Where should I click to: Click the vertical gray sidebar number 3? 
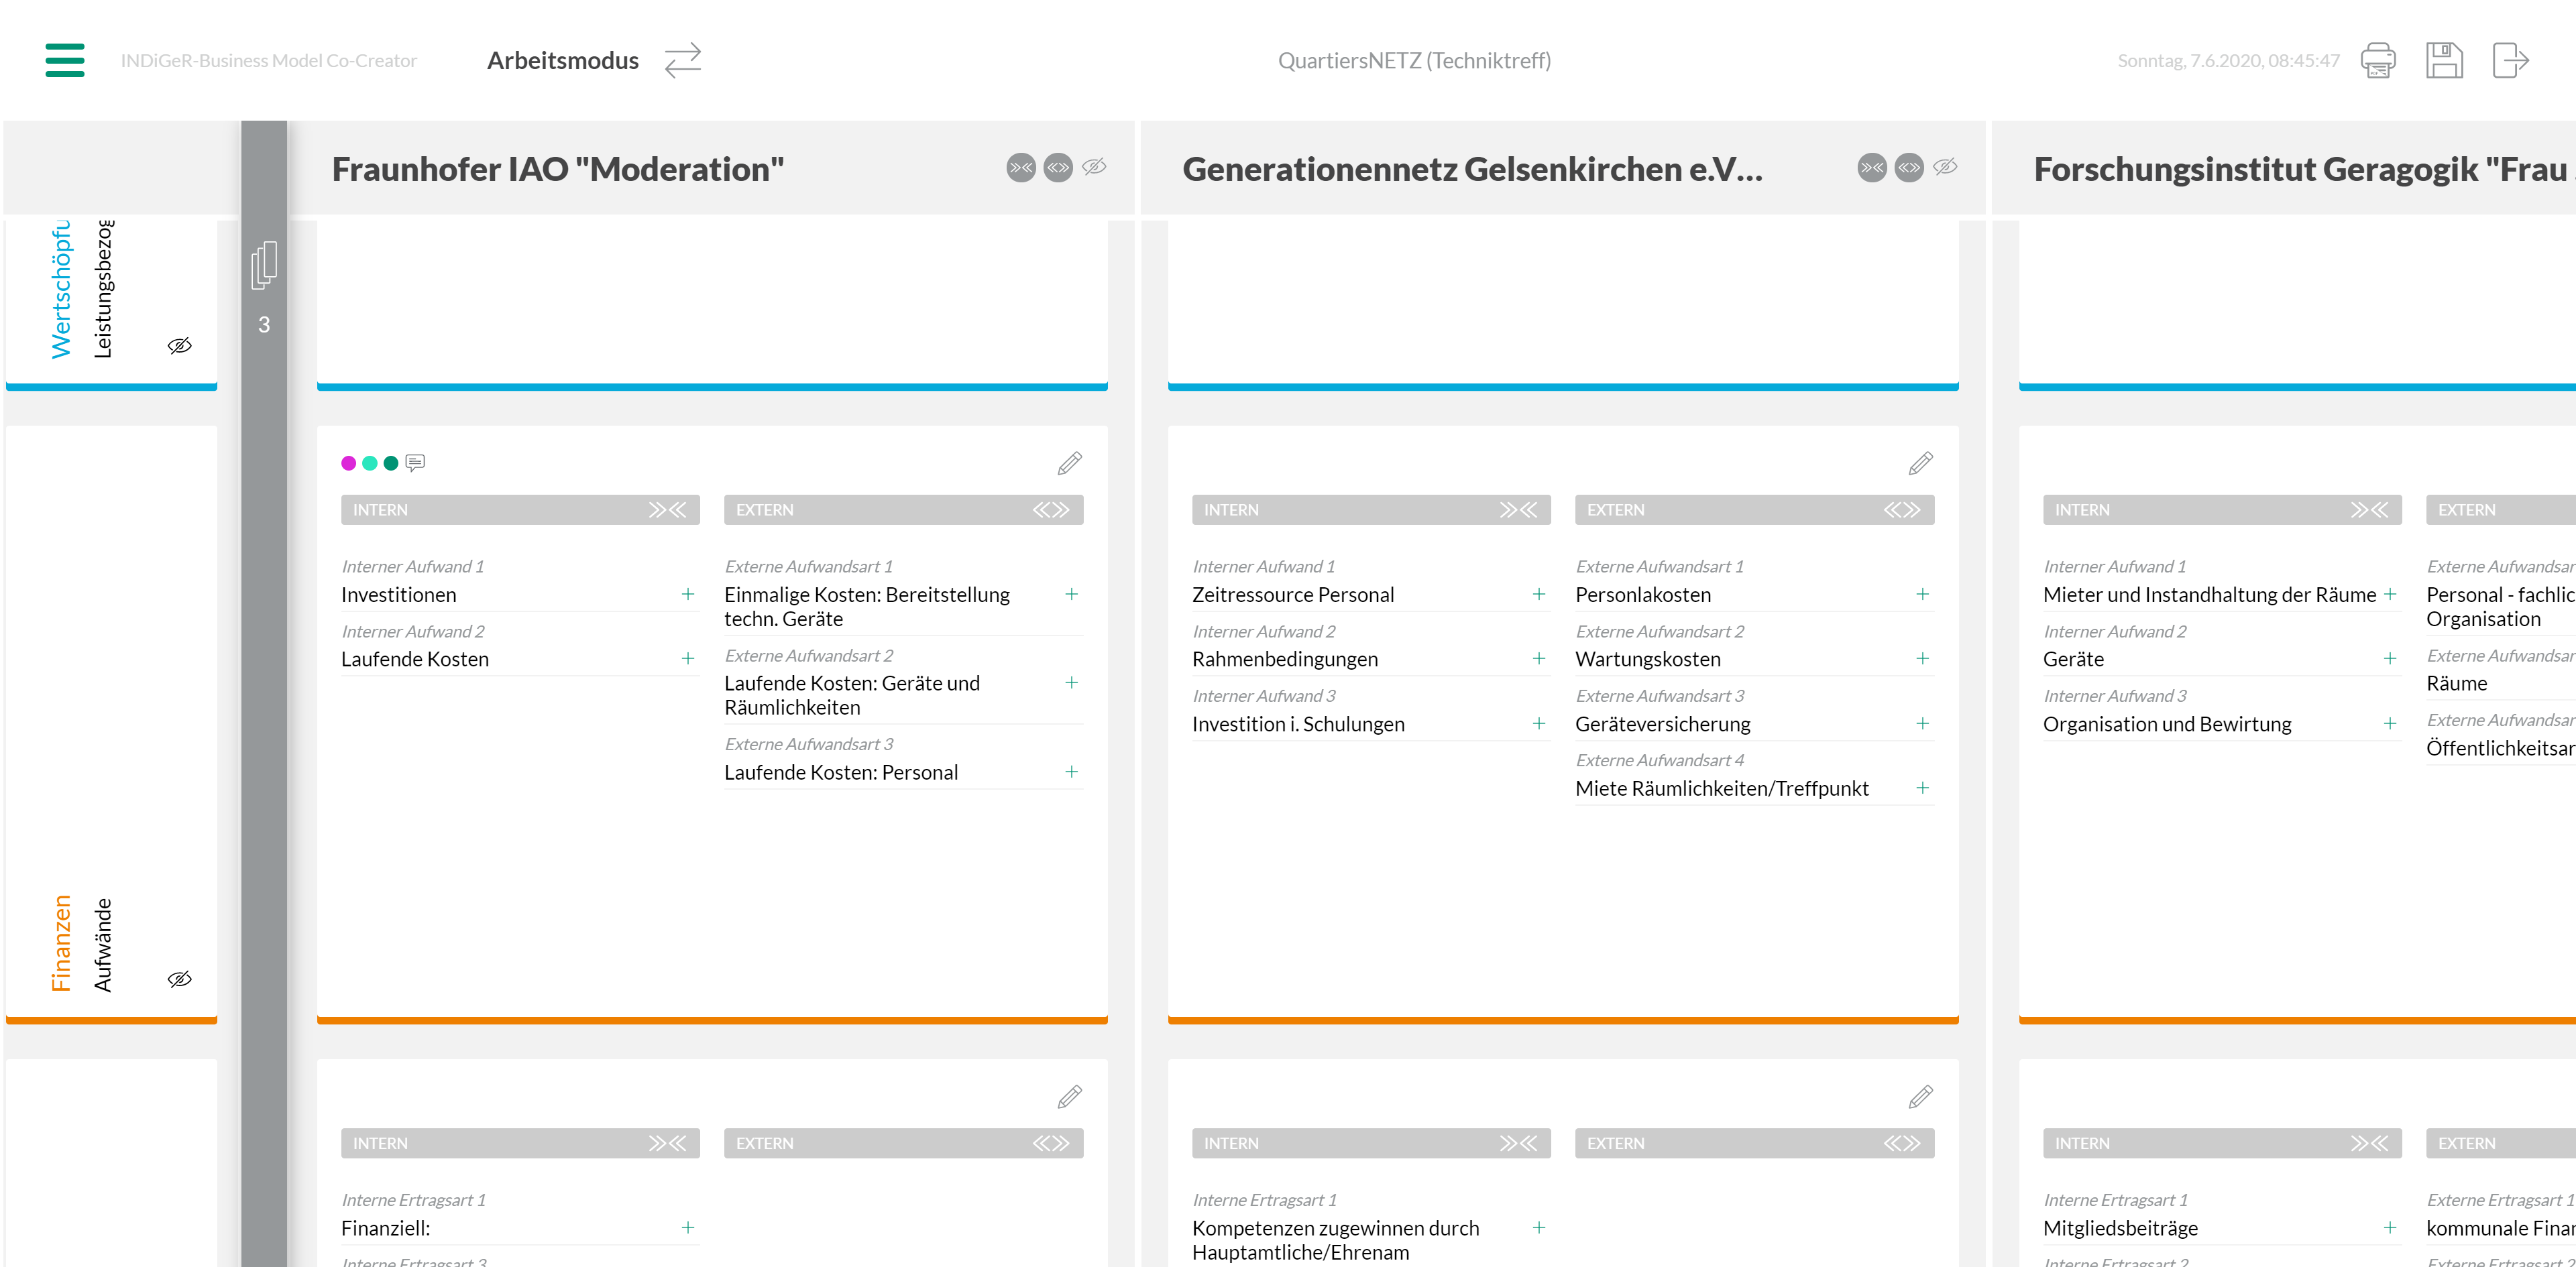[264, 324]
